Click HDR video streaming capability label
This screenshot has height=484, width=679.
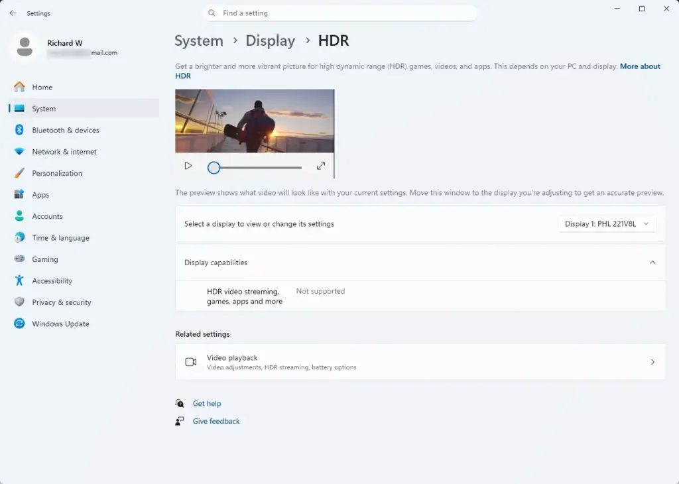[x=245, y=296]
